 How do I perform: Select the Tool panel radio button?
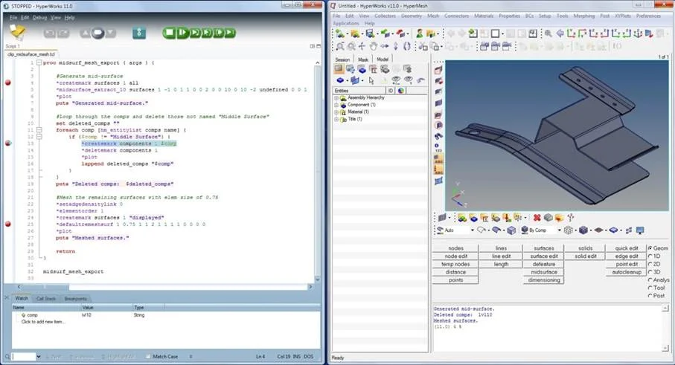(x=649, y=288)
